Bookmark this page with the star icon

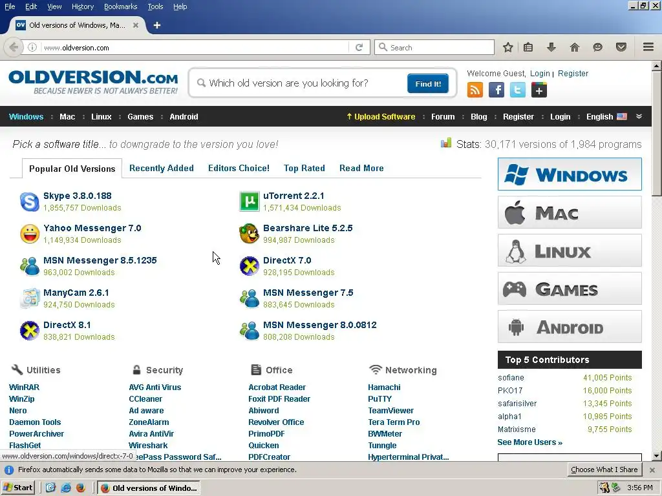click(508, 47)
